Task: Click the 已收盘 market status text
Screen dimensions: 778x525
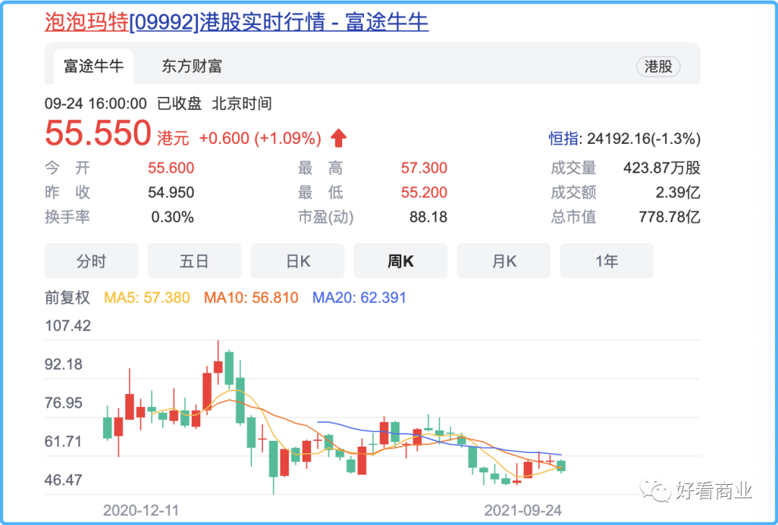Action: [x=179, y=104]
